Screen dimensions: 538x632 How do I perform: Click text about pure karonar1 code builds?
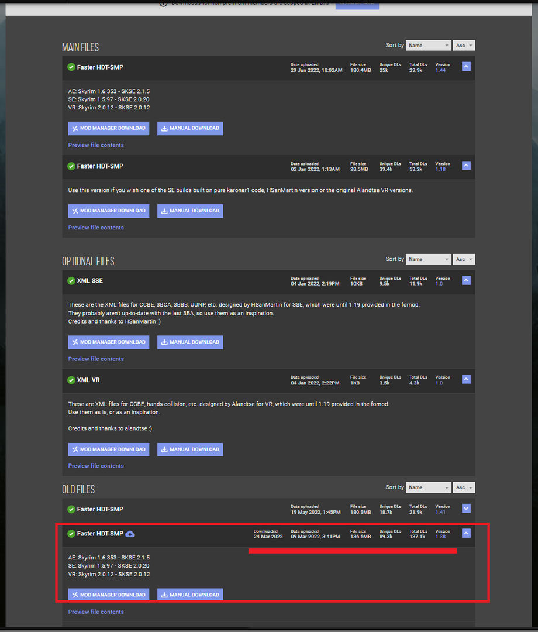[x=240, y=190]
